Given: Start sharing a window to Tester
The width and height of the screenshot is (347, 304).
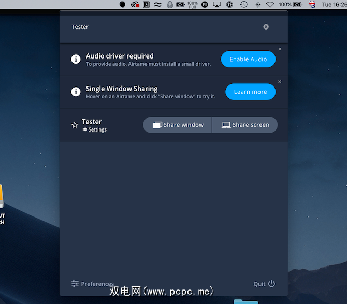Looking at the screenshot, I should point(178,125).
